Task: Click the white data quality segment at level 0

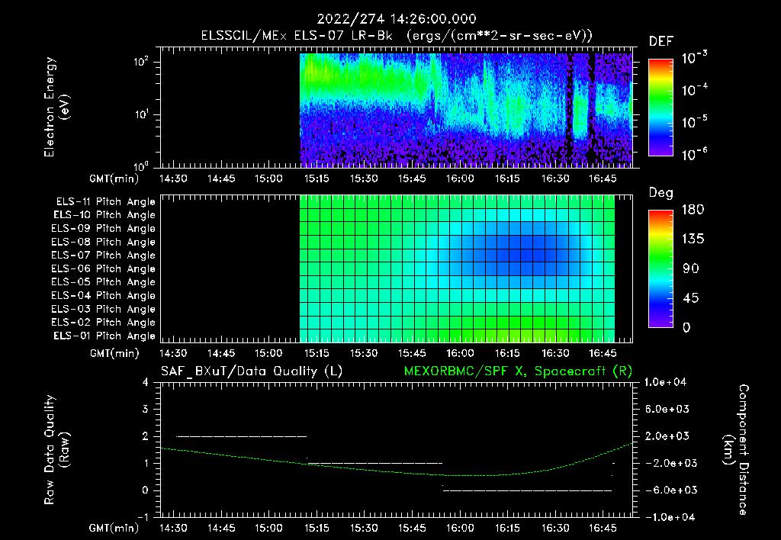Action: point(528,490)
